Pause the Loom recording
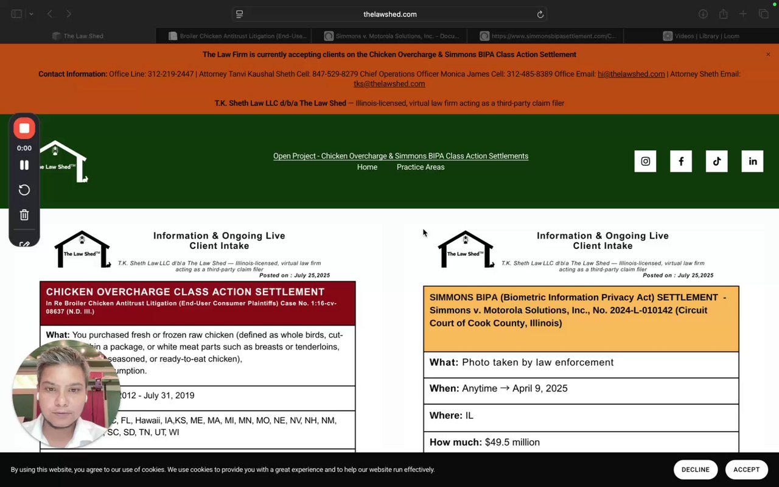Screen dimensions: 779x487 click(x=24, y=165)
